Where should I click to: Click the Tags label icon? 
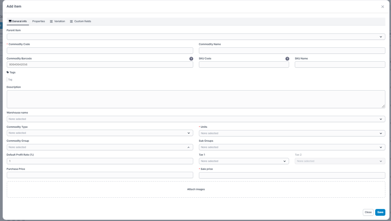pos(8,72)
